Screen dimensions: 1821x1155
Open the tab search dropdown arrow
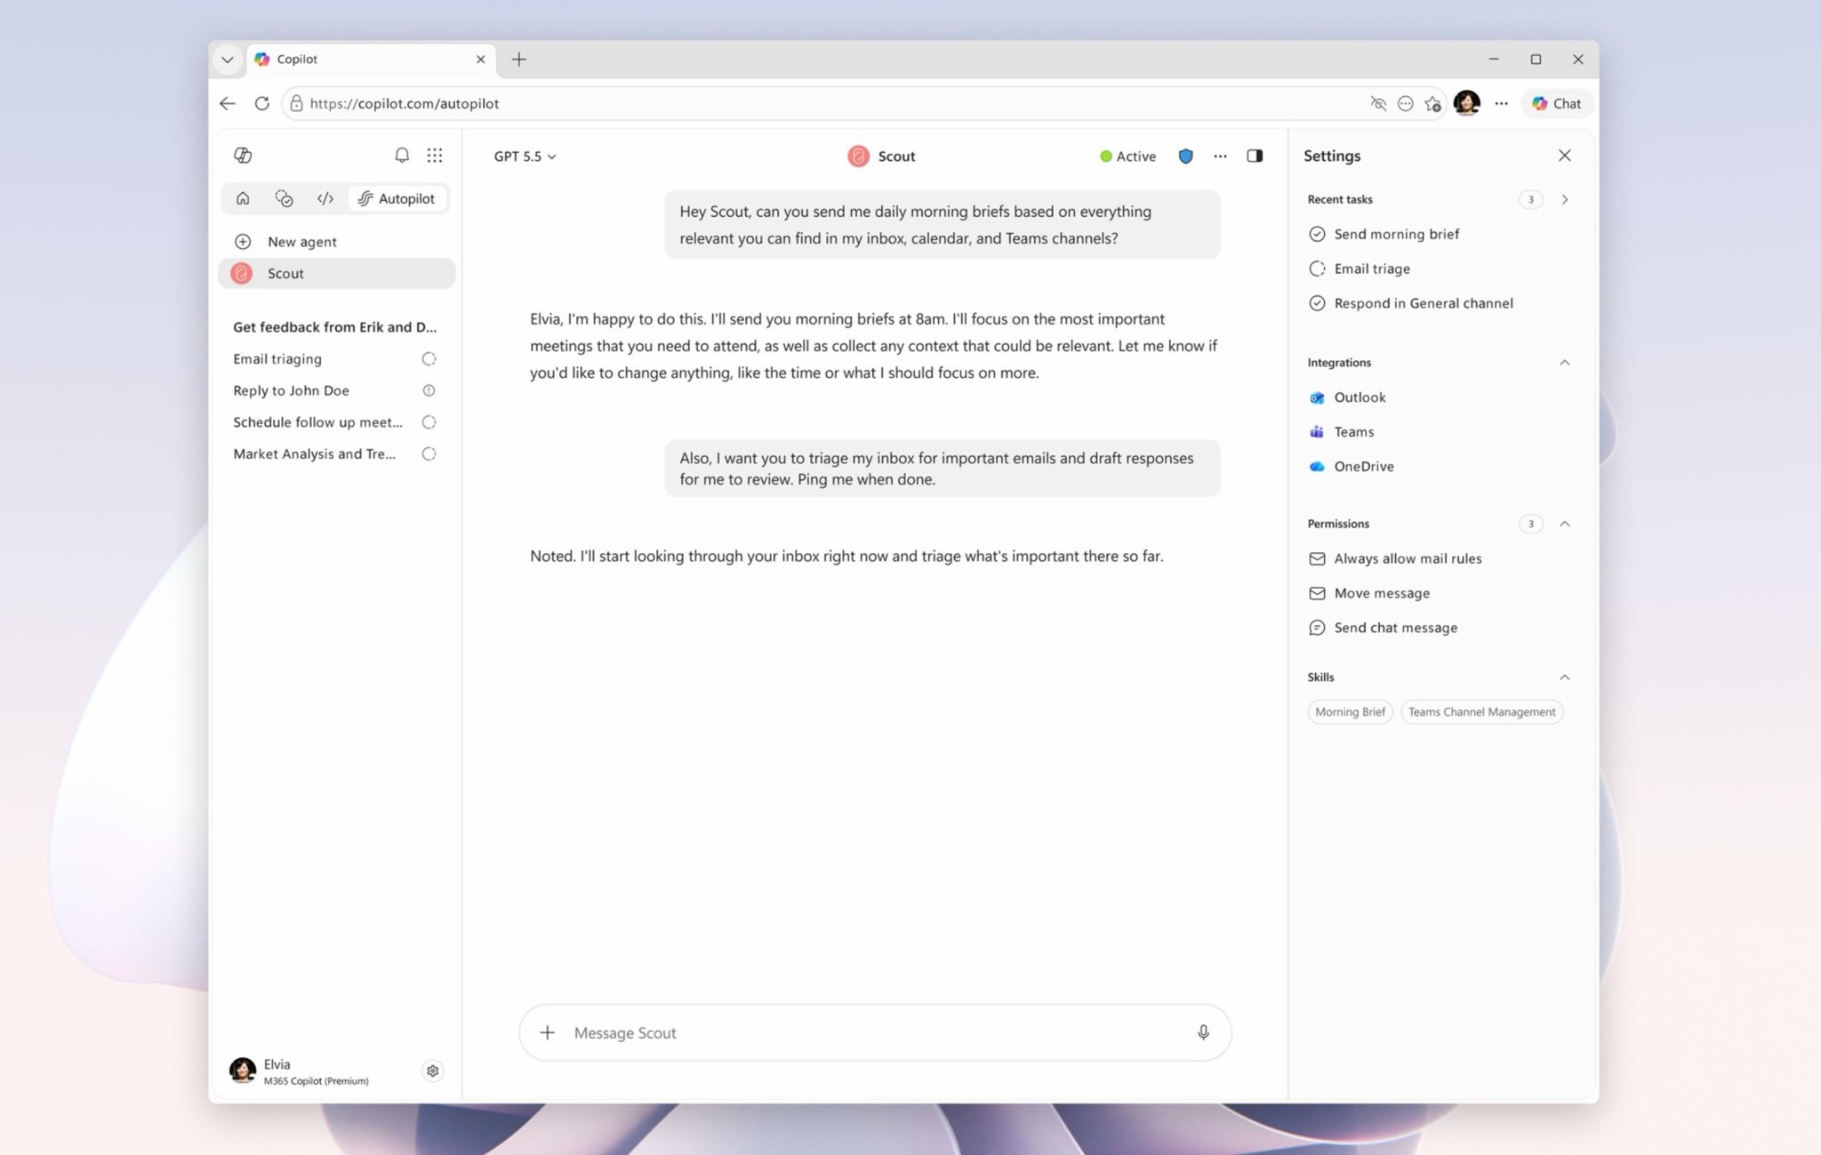click(x=228, y=60)
